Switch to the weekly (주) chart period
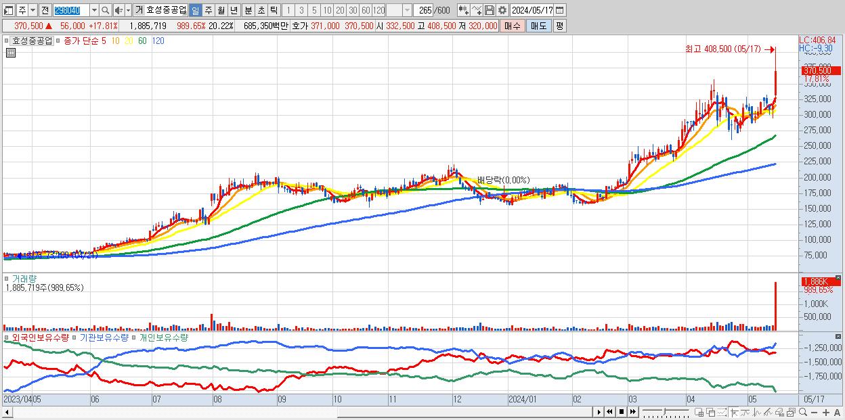Screen dimensions: 845x420 (x=208, y=10)
